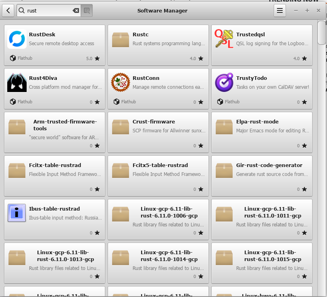
Task: Click the Elpa-rust-mode package icon
Action: [x=224, y=126]
